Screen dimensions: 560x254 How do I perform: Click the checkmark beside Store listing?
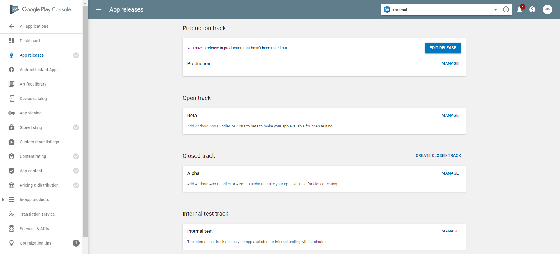pos(76,127)
